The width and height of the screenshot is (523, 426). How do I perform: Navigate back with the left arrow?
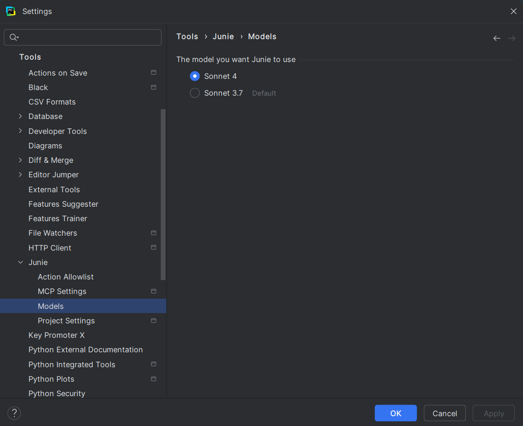coord(497,38)
